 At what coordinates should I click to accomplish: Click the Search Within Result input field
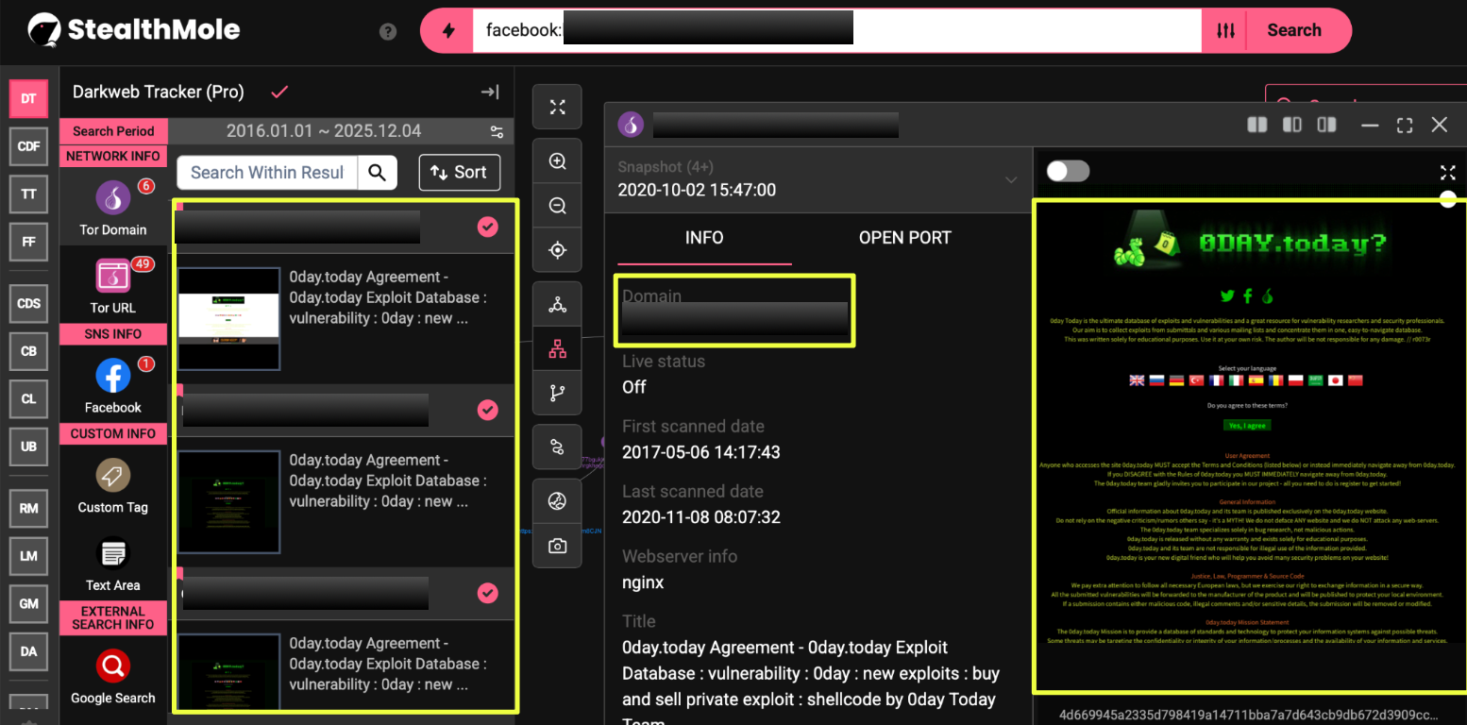(x=266, y=172)
